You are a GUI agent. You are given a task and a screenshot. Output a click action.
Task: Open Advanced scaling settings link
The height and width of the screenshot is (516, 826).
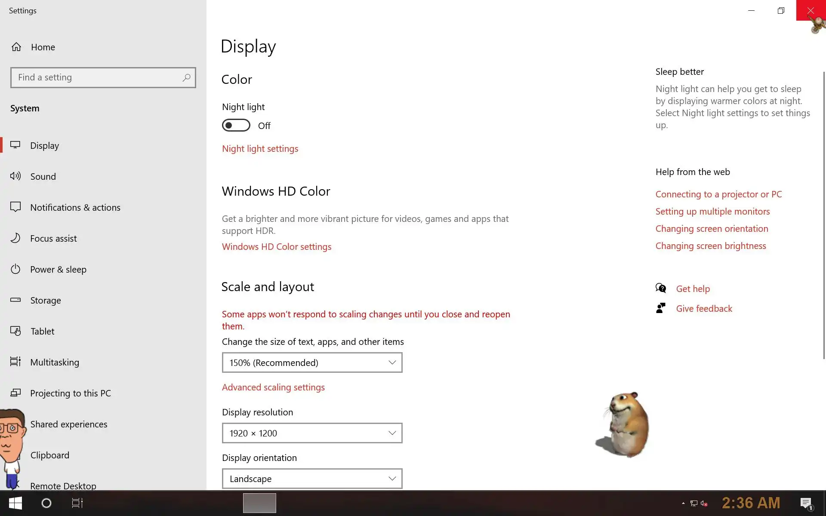click(273, 387)
